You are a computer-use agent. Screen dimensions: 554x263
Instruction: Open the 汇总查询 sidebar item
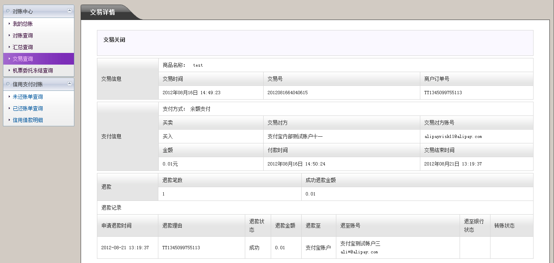tap(23, 47)
